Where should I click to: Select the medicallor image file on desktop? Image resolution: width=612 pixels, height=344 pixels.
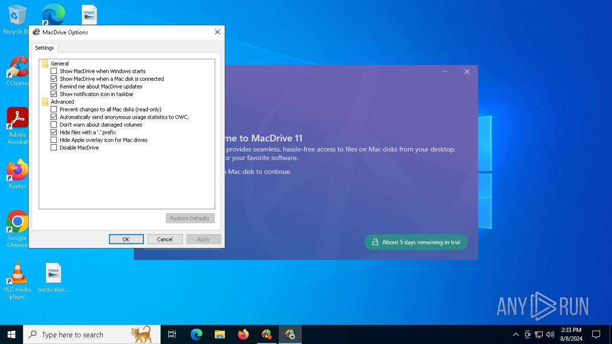(54, 278)
